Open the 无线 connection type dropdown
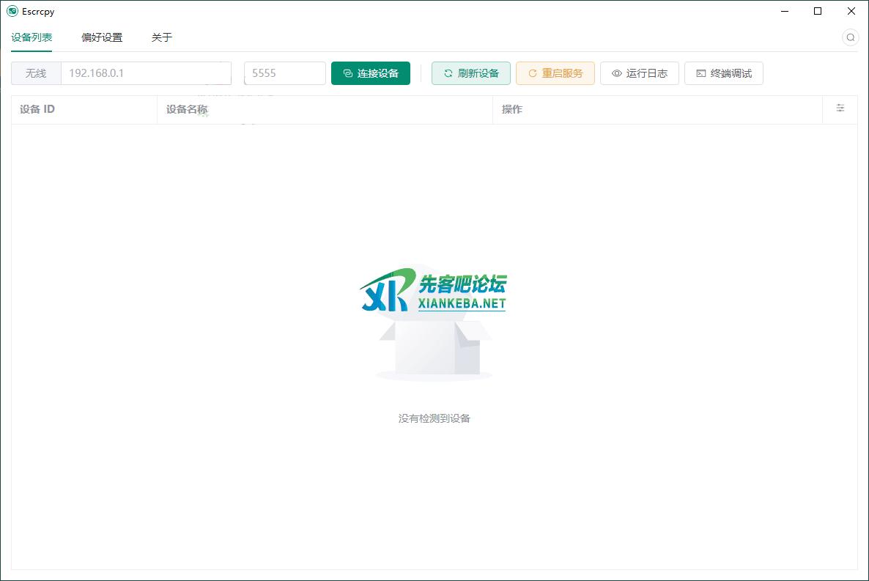The width and height of the screenshot is (869, 581). tap(35, 73)
